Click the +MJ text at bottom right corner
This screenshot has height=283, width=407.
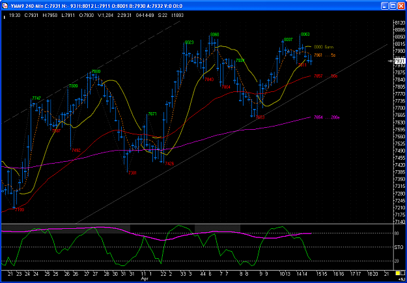coord(402,278)
